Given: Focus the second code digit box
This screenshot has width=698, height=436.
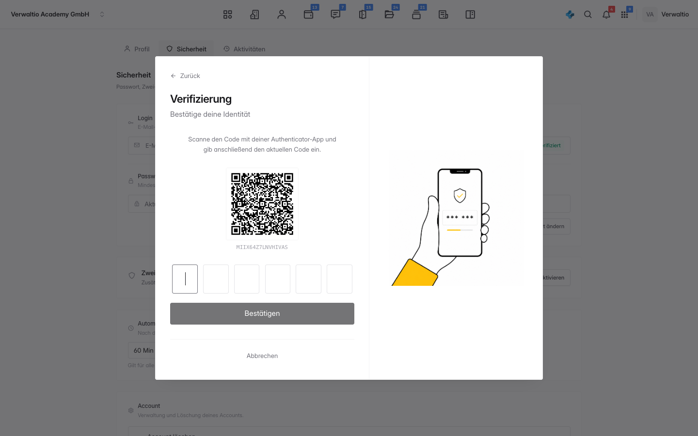Looking at the screenshot, I should 216,279.
